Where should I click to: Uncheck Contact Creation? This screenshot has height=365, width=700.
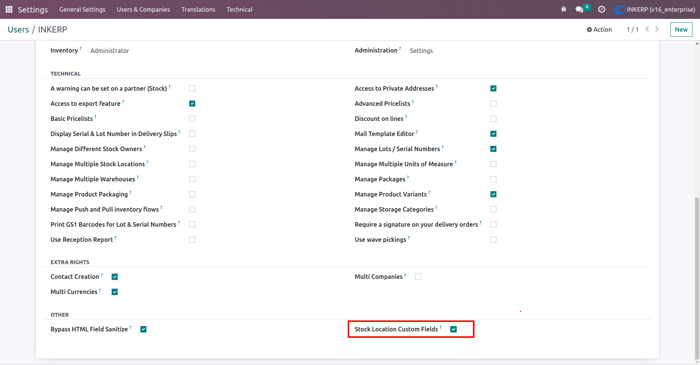coord(115,277)
